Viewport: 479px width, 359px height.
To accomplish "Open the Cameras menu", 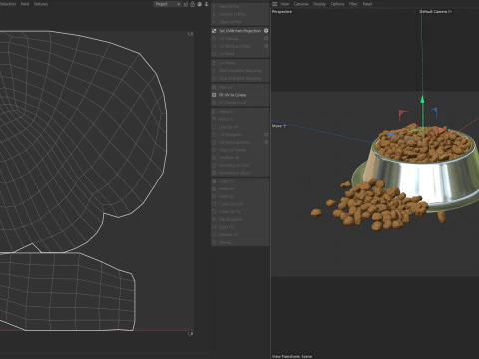I will pyautogui.click(x=301, y=4).
